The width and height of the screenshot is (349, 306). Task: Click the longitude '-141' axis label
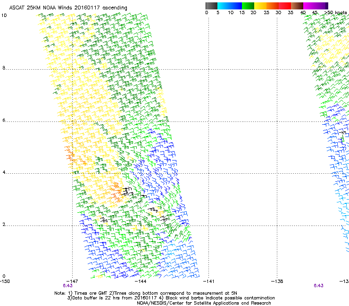point(209,282)
